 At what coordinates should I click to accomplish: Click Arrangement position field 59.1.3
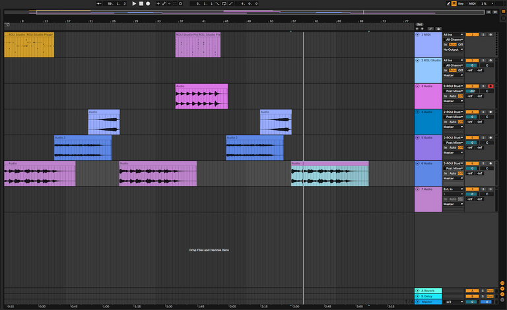pos(115,3)
